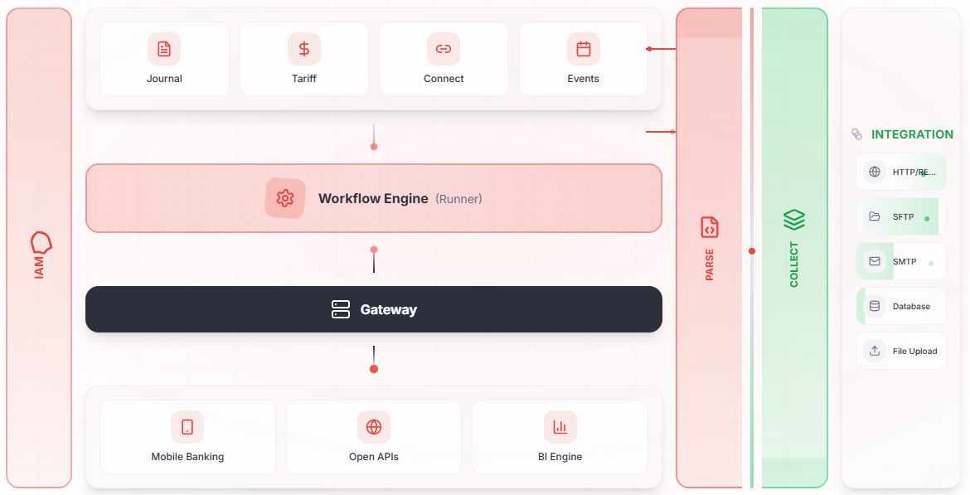
Task: Click the Connect link icon
Action: point(444,49)
